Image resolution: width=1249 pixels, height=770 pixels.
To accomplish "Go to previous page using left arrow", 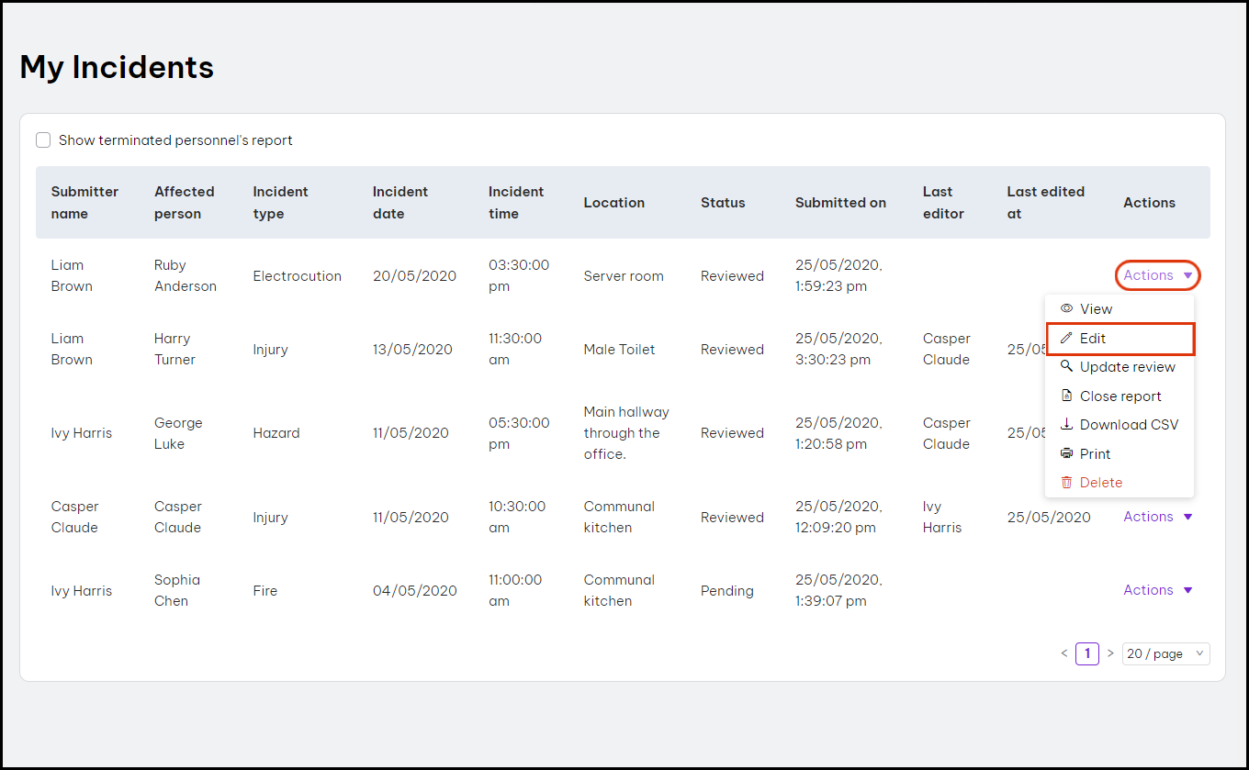I will 1064,653.
